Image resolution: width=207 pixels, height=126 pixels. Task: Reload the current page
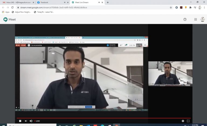[12, 8]
